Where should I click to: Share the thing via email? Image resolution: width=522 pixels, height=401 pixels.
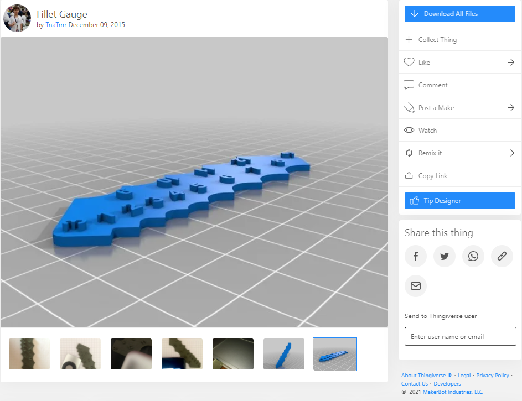click(416, 286)
